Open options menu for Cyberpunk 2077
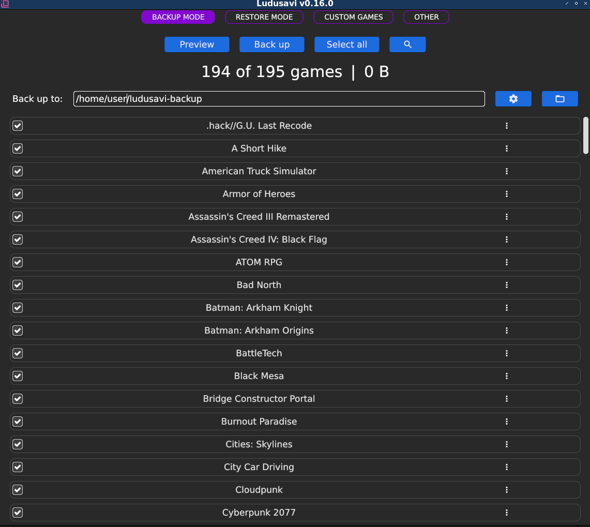This screenshot has height=527, width=590. [507, 513]
